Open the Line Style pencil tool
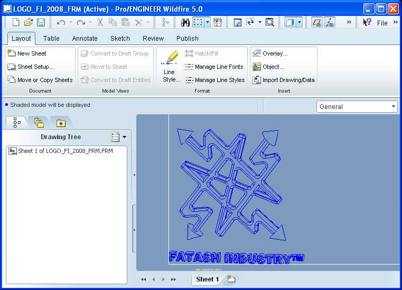Viewport: 402px width, 290px height. pyautogui.click(x=170, y=66)
